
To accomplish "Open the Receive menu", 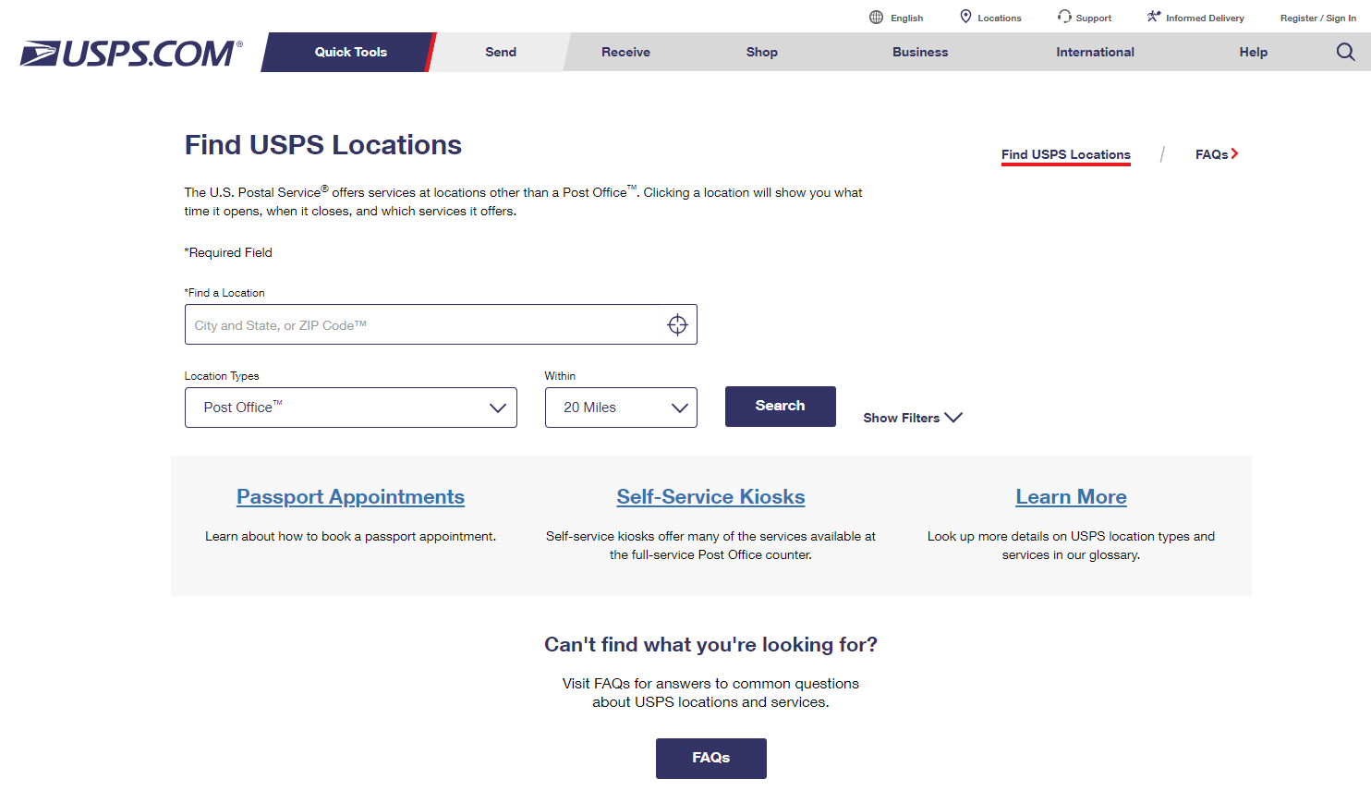I will click(625, 52).
